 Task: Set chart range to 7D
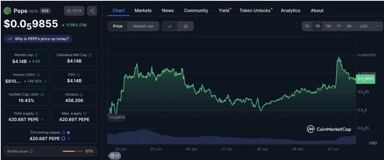click(x=317, y=26)
